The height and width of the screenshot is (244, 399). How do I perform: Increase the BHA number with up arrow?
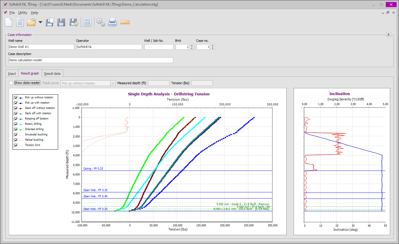click(x=192, y=46)
